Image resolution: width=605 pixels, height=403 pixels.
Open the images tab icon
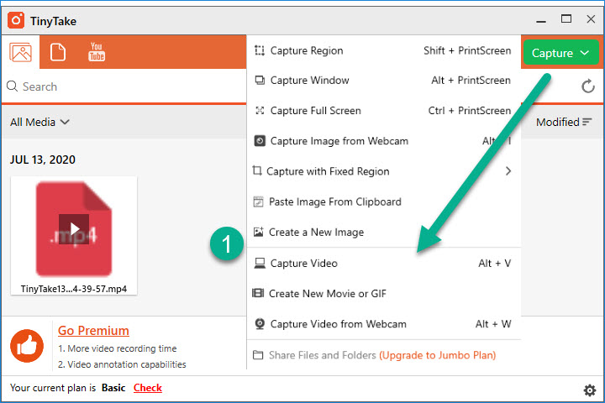click(21, 52)
